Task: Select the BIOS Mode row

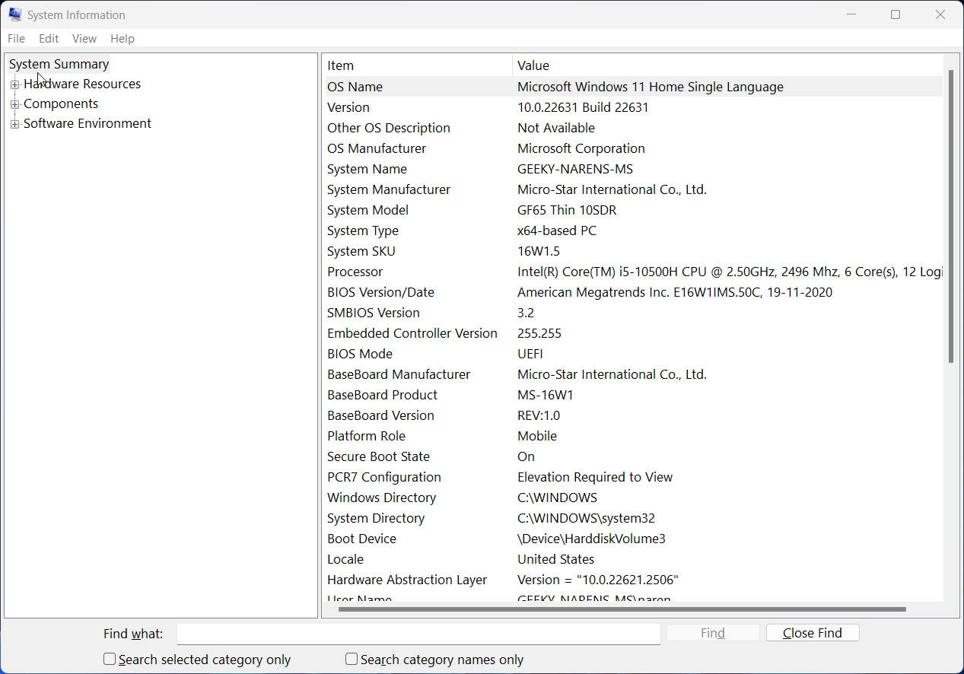Action: [634, 354]
